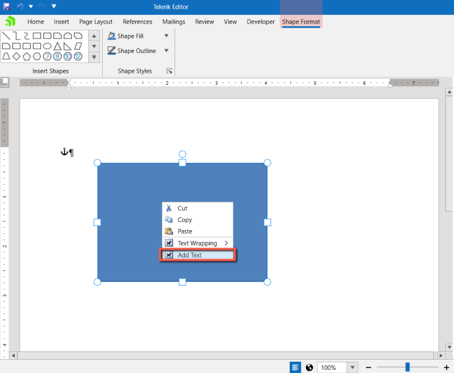Click the paragraph anchor marker in the document
The height and width of the screenshot is (373, 454).
tap(65, 152)
